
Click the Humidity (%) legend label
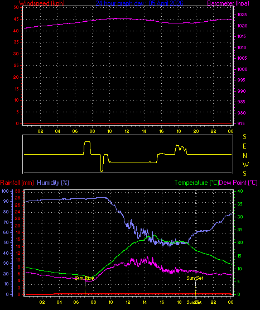53,183
